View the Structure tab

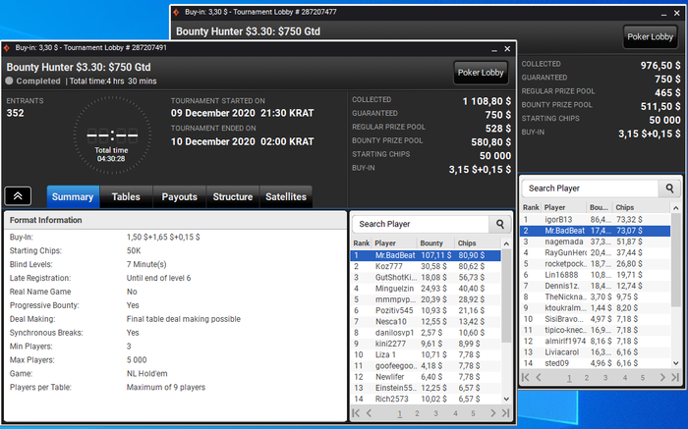[x=233, y=196]
